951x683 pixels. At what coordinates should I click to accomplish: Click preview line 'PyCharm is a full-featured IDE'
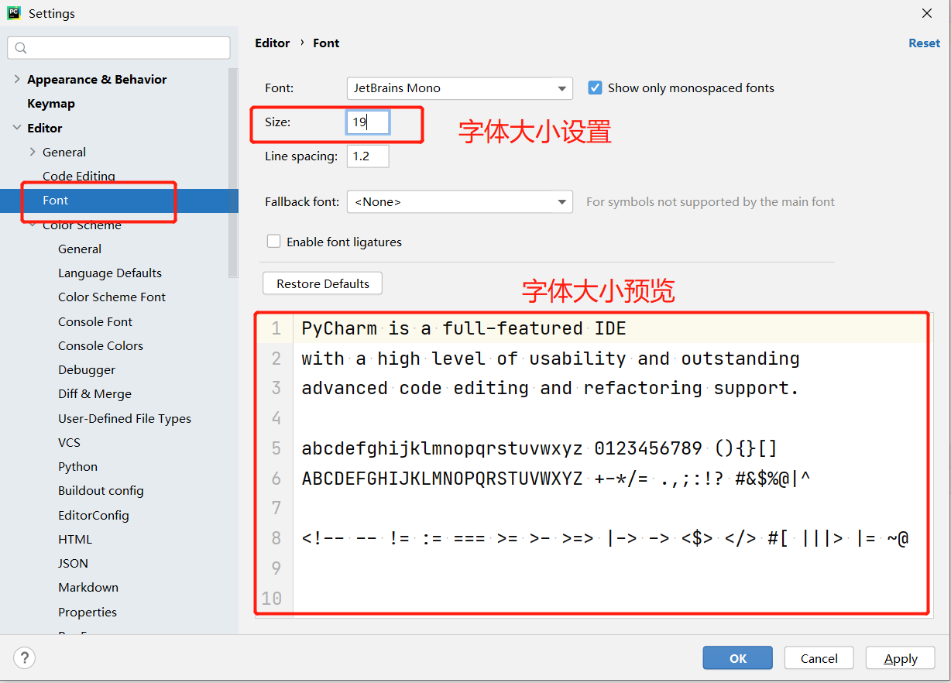click(x=464, y=328)
